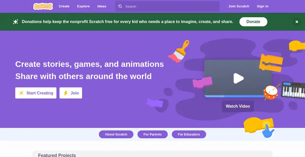Click the Scratch logo
This screenshot has height=157, width=305.
(43, 6)
